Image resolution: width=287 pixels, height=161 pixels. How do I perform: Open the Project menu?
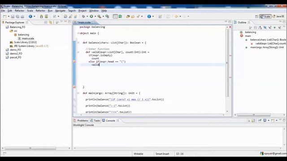click(x=83, y=11)
